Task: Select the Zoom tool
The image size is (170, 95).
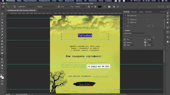Action: (x=2, y=68)
